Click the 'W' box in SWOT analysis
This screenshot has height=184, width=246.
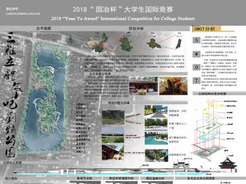(196, 54)
